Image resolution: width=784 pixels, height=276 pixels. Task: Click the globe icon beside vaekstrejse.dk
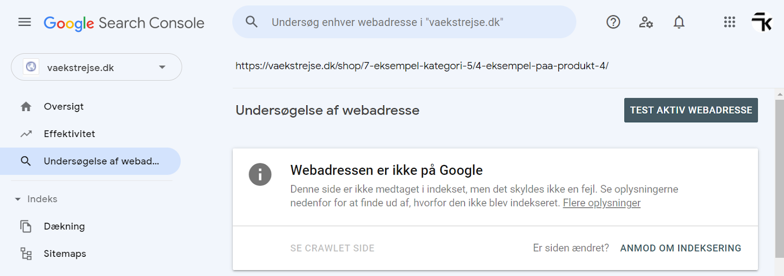[31, 67]
